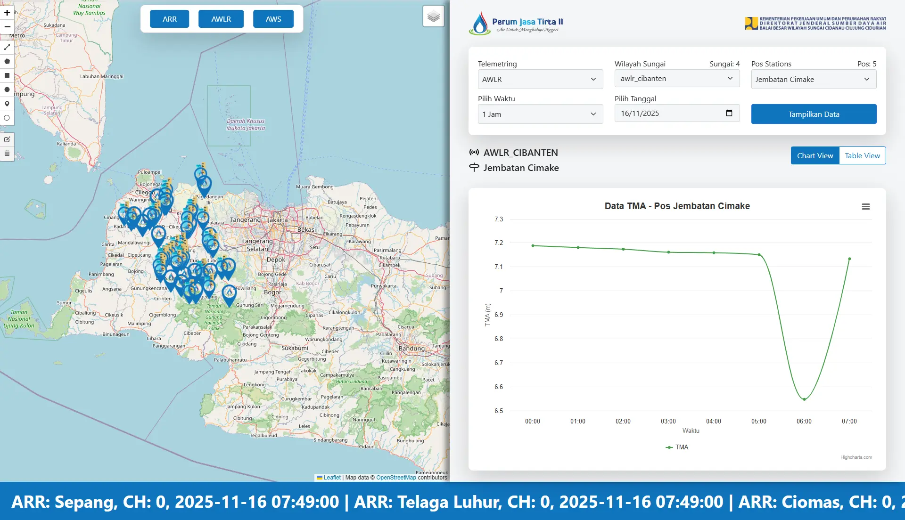This screenshot has width=905, height=520.
Task: Select the draw marker tool
Action: (x=7, y=104)
